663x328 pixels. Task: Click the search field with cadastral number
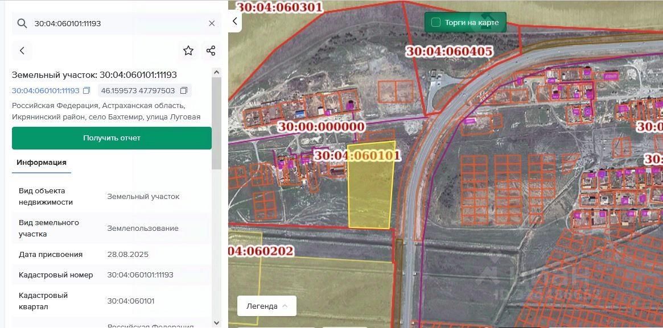click(x=116, y=23)
